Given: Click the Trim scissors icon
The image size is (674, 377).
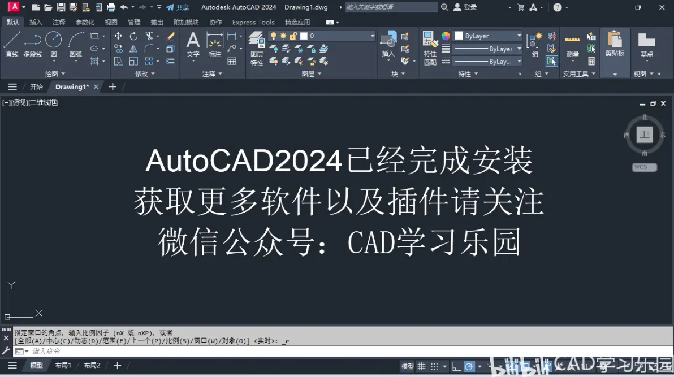Looking at the screenshot, I should tap(149, 36).
